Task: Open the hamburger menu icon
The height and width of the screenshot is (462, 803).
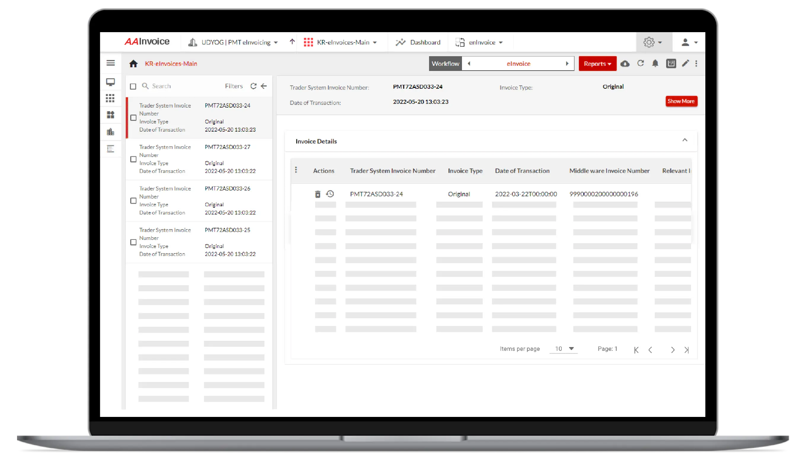Action: click(111, 63)
